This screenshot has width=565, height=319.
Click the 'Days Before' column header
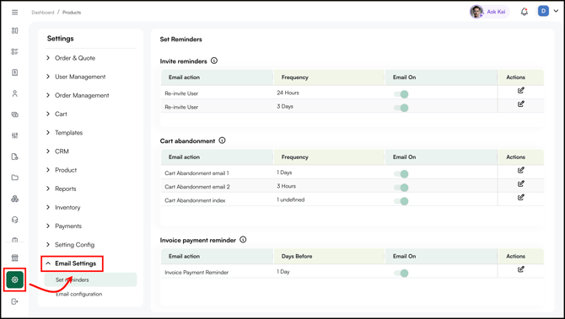(x=297, y=257)
